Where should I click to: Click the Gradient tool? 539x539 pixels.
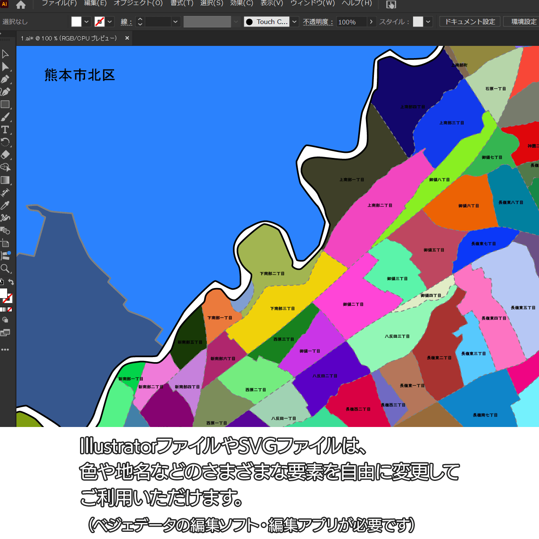click(5, 180)
